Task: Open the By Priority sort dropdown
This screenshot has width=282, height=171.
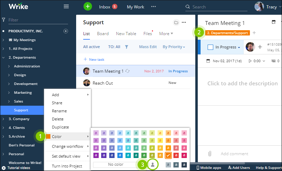Action: tap(174, 47)
